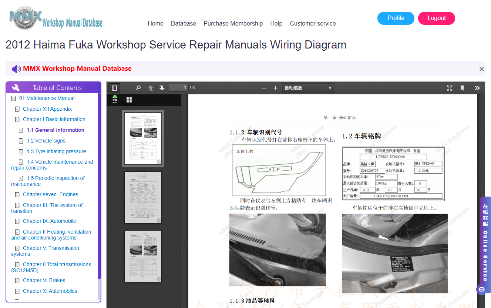The width and height of the screenshot is (491, 308).
Task: Expand Chapter I Basic information
Action: coord(54,119)
